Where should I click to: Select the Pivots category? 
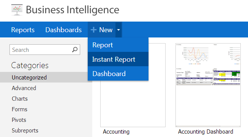[19, 120]
